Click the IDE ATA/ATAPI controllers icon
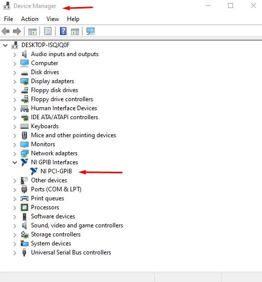262x282 pixels. coord(24,117)
